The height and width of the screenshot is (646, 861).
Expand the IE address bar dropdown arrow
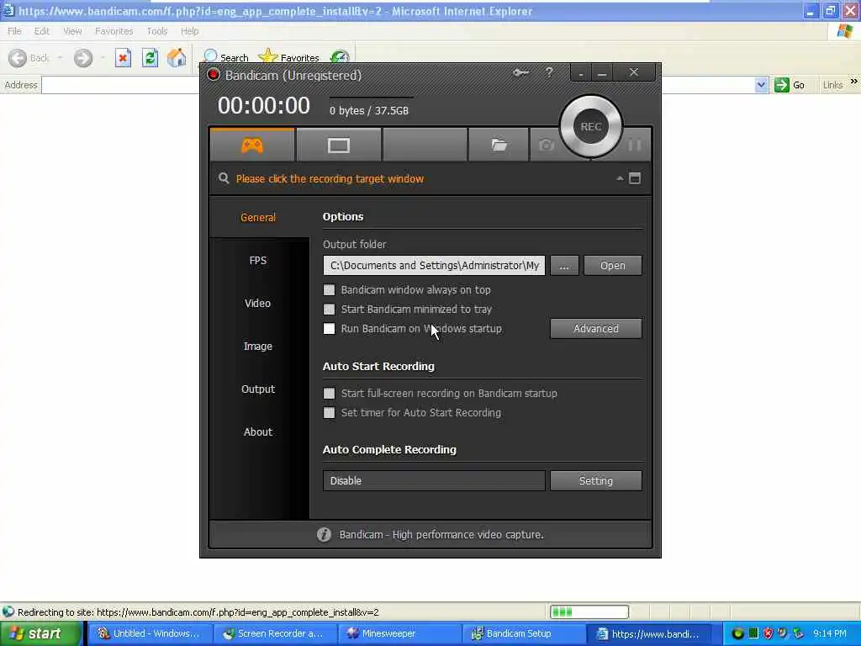761,85
